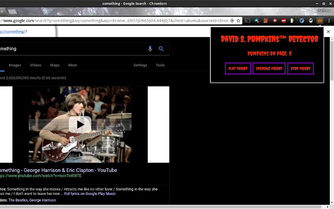Click the Matthew profile button
This screenshot has height=209, width=334.
click(x=324, y=10)
